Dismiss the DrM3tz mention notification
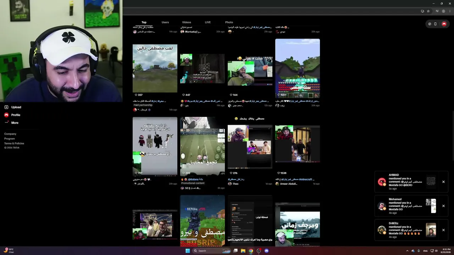This screenshot has height=255, width=454. point(443,230)
